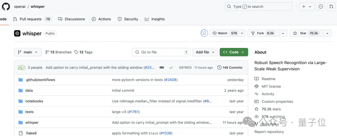Screen dimensions: 337x136
Task: Open the 146 Commits history
Action: point(230,68)
